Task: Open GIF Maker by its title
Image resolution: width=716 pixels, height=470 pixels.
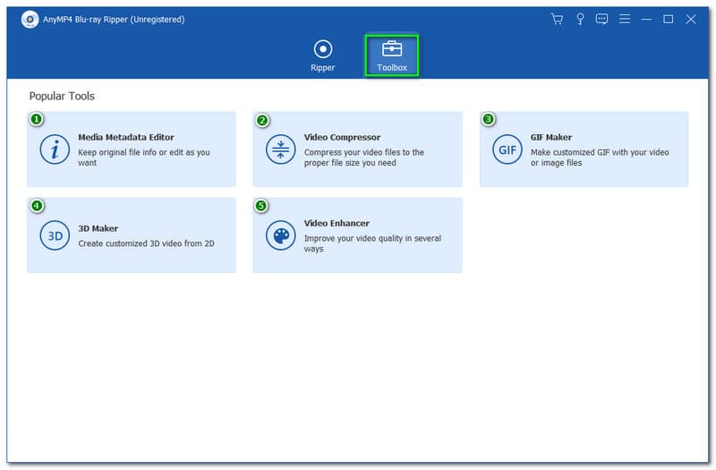Action: click(551, 138)
